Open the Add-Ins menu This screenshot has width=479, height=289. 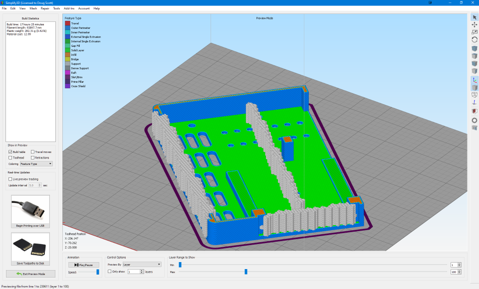[x=69, y=8]
